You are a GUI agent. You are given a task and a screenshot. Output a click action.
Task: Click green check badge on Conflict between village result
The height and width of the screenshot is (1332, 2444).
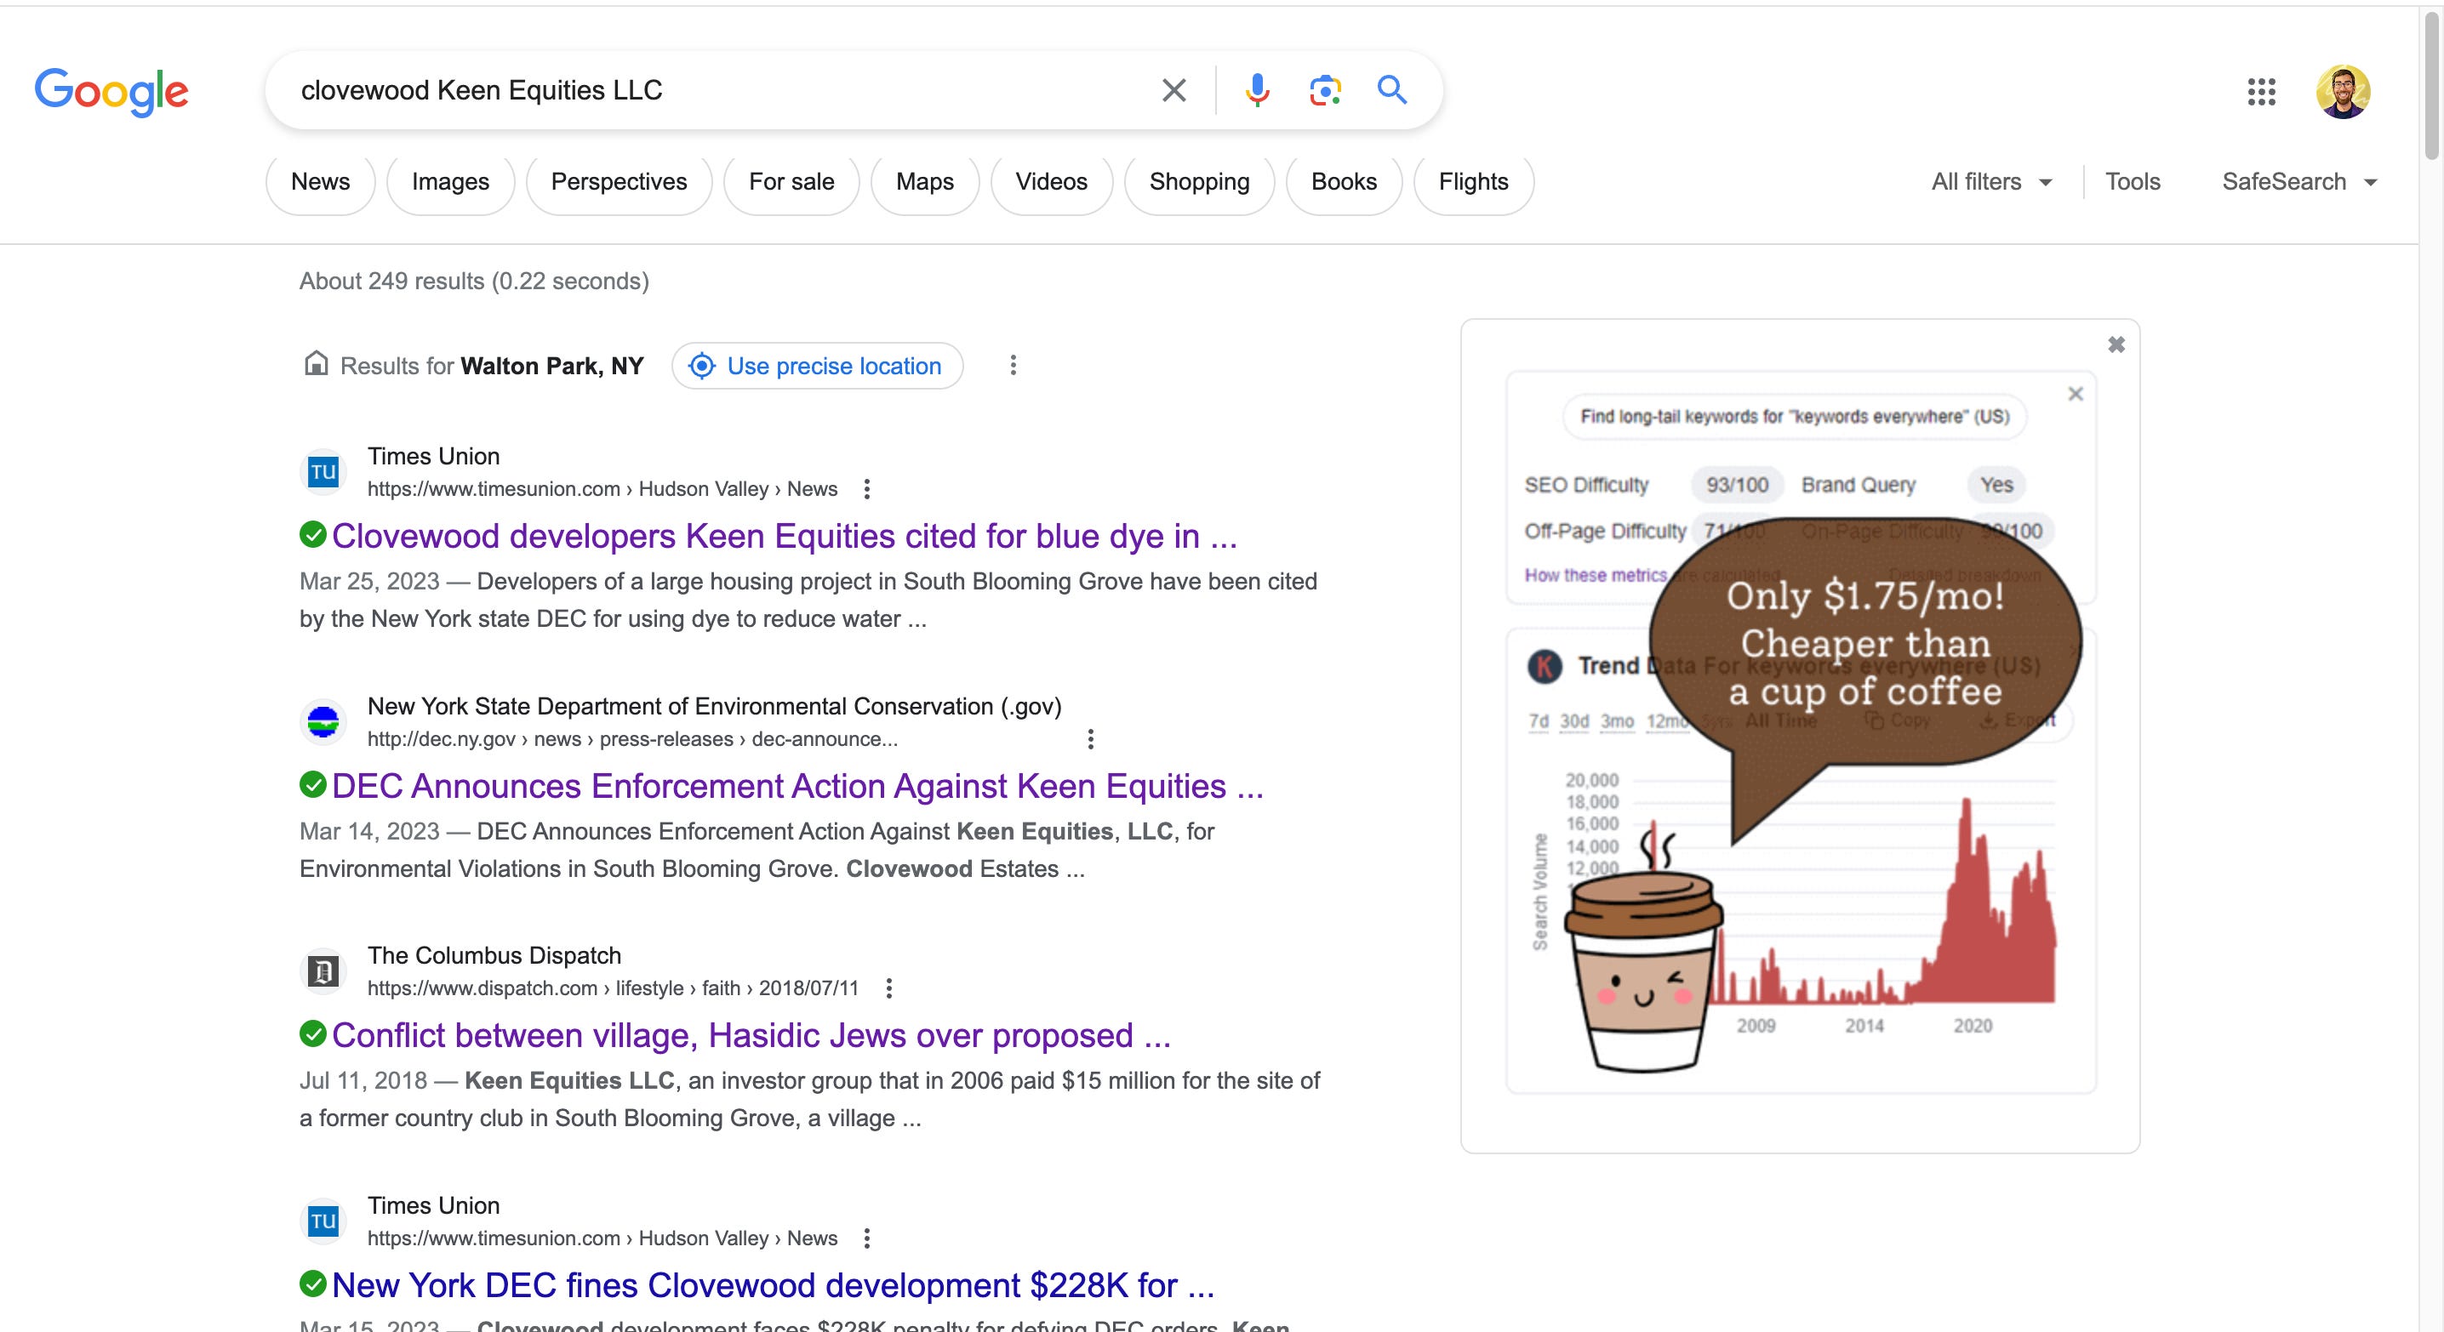point(313,1034)
